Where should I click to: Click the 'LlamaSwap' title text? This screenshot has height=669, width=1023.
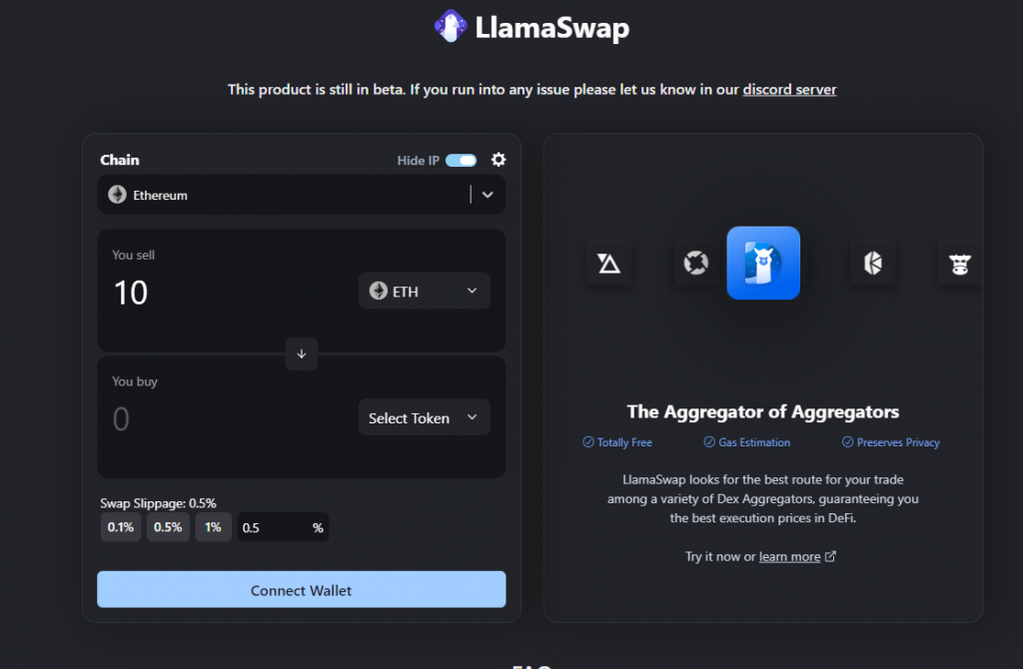click(x=551, y=28)
